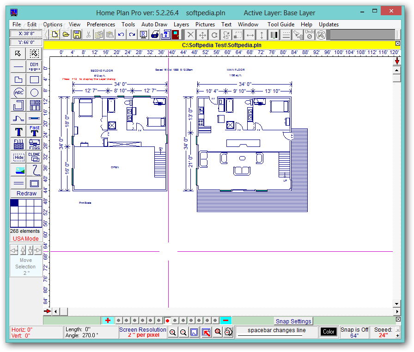Click the printer icon in the toolbar
Viewport: 414px width, 352px height.
coord(154,34)
